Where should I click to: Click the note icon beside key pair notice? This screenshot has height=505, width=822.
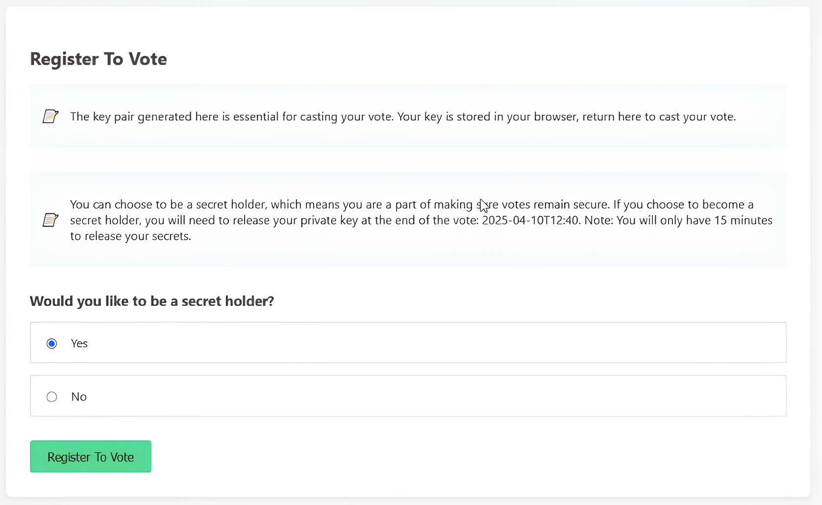tap(50, 117)
